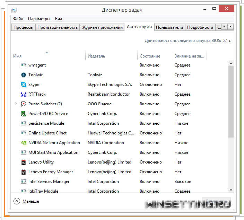Select the Lenovo Utility icon

coord(24,162)
